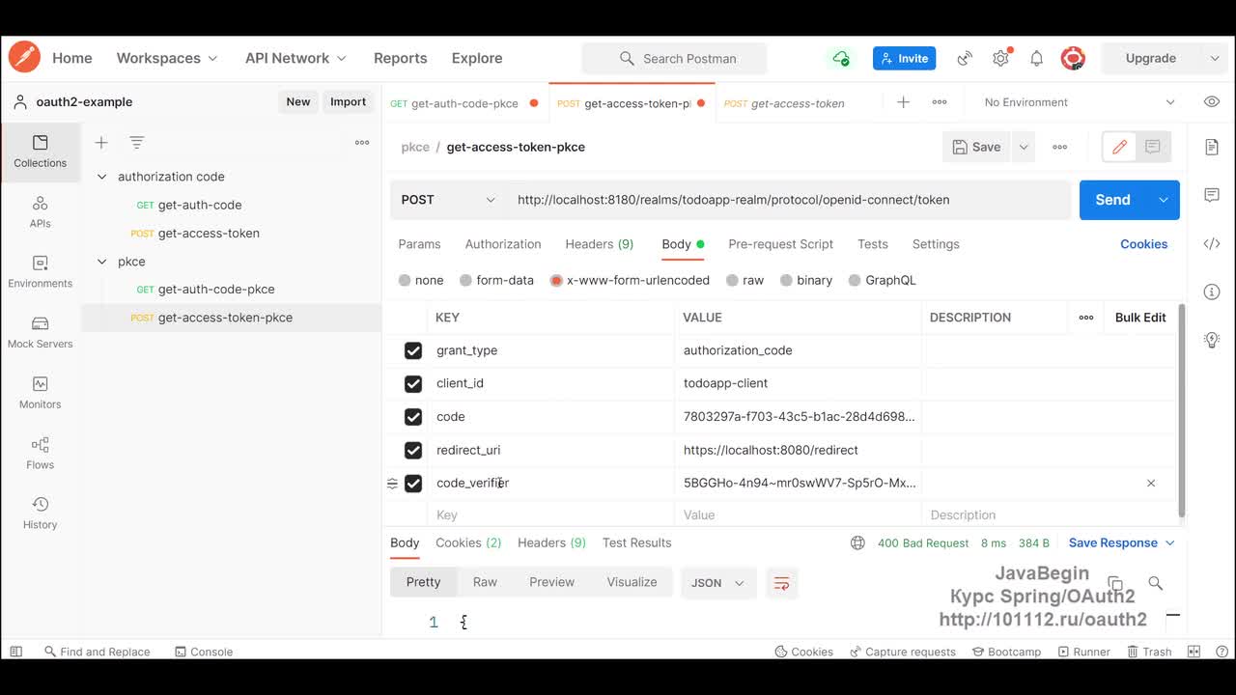The width and height of the screenshot is (1236, 695).
Task: Switch to the Params tab
Action: tap(419, 244)
